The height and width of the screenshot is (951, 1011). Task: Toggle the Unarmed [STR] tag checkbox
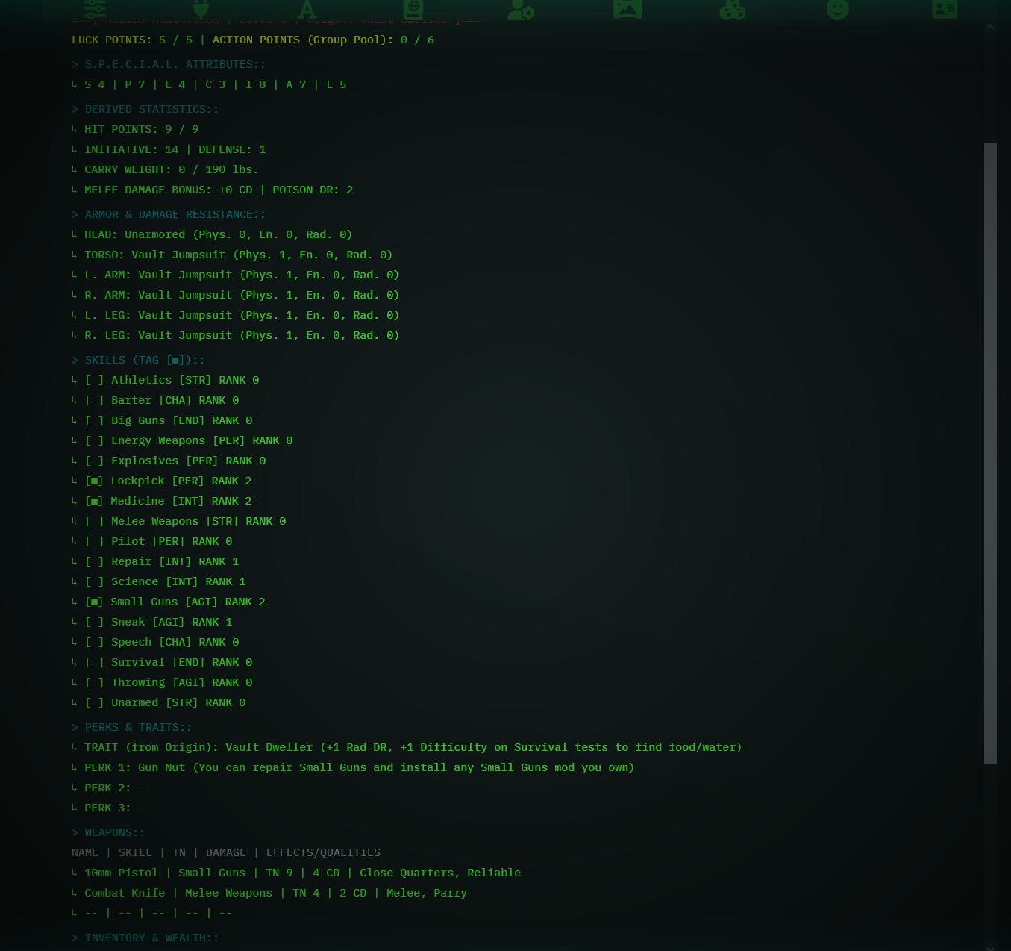coord(95,702)
